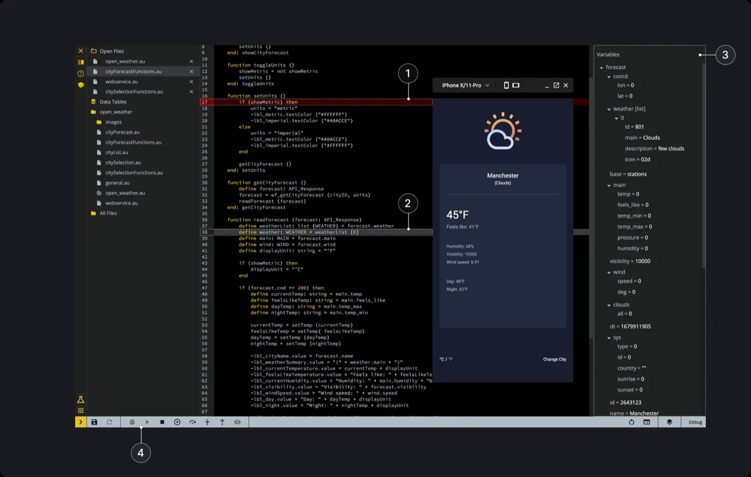The height and width of the screenshot is (477, 751).
Task: Click the play button in debug toolbar
Action: pyautogui.click(x=147, y=422)
